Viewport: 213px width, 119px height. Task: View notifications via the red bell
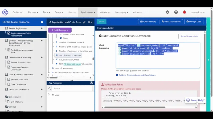point(184,12)
